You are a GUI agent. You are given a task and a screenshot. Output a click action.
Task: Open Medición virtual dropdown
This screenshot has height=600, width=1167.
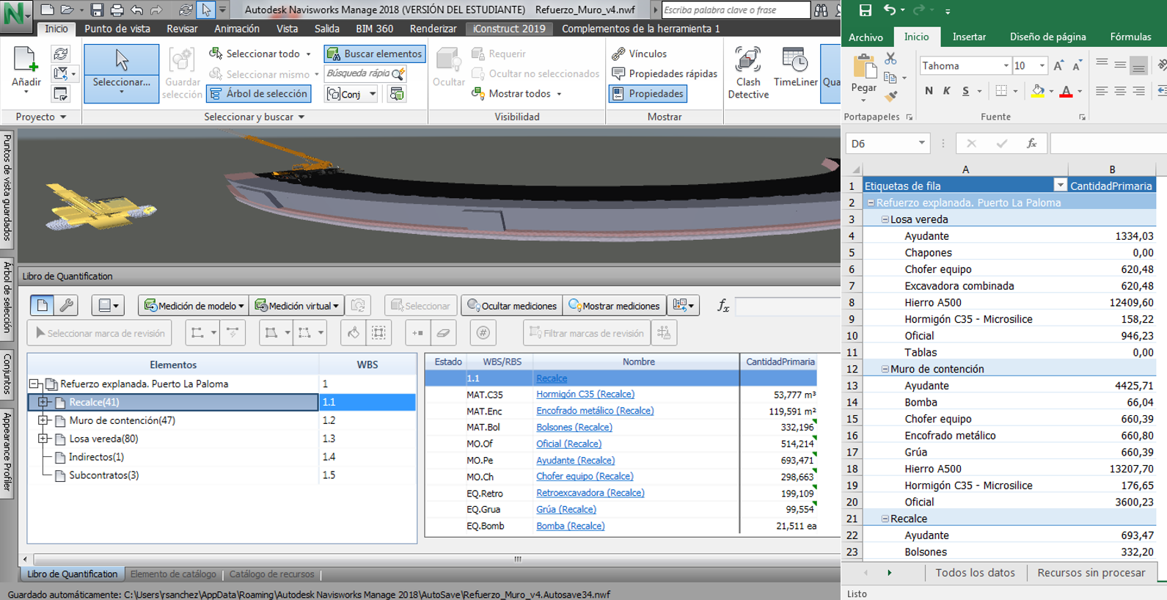click(296, 306)
